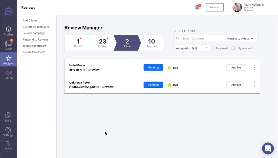Open Content megaphone section
This screenshot has height=158, width=278.
click(x=8, y=75)
